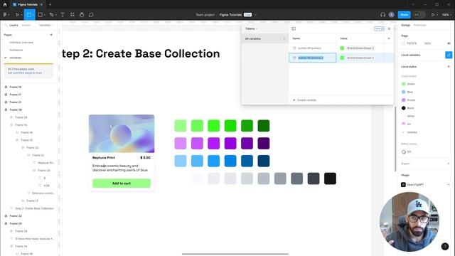Select the Text tool
This screenshot has width=455, height=256.
63,15
